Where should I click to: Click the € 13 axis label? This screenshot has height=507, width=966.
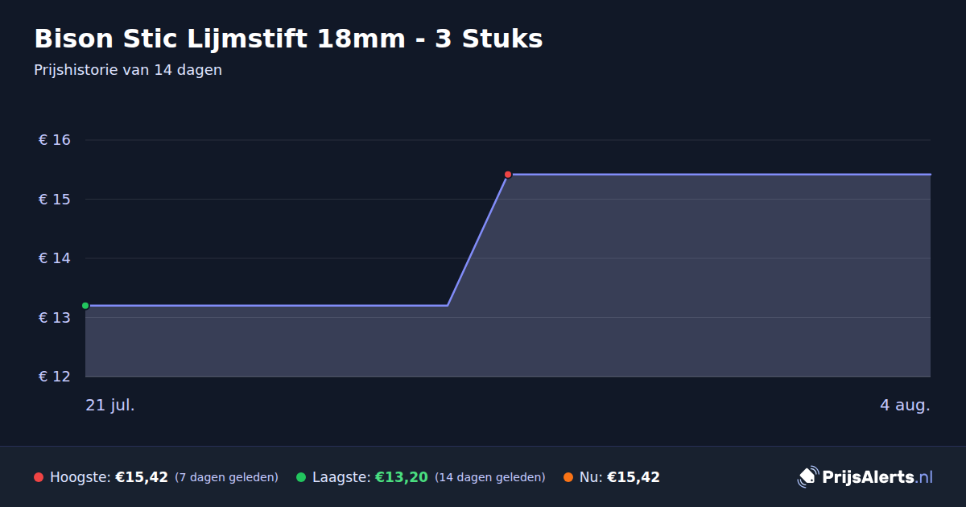click(55, 318)
